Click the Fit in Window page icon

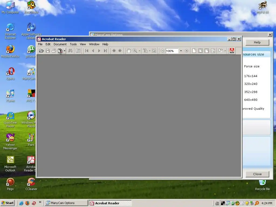point(200,51)
